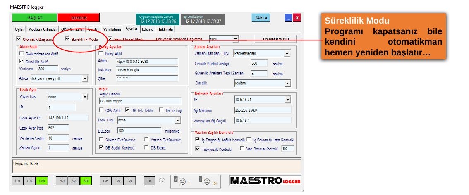Screen dimensions: 469x195
Task: Switch to the Uçlar tab
Action: [x=19, y=29]
